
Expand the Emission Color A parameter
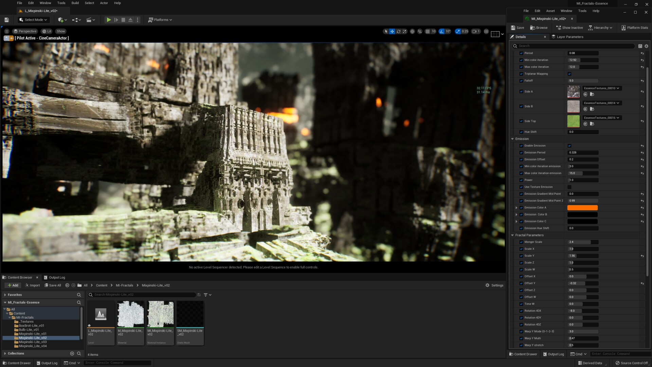pos(517,208)
